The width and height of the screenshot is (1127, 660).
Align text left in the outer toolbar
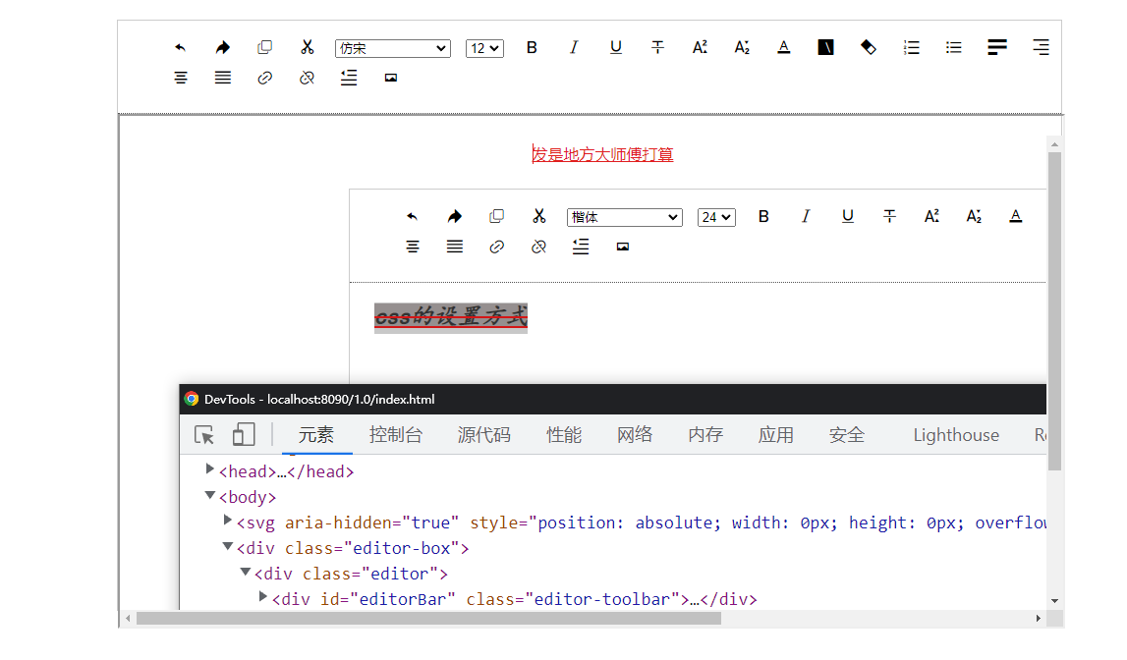pos(997,47)
